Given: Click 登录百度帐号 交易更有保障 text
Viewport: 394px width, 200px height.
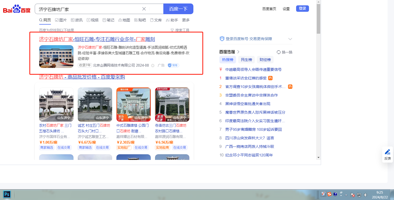Looking at the screenshot, I should pyautogui.click(x=249, y=39).
